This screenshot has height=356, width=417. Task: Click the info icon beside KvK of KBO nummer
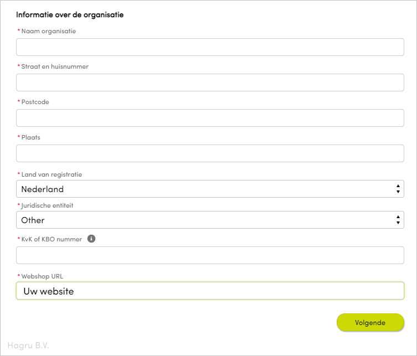[x=91, y=239]
